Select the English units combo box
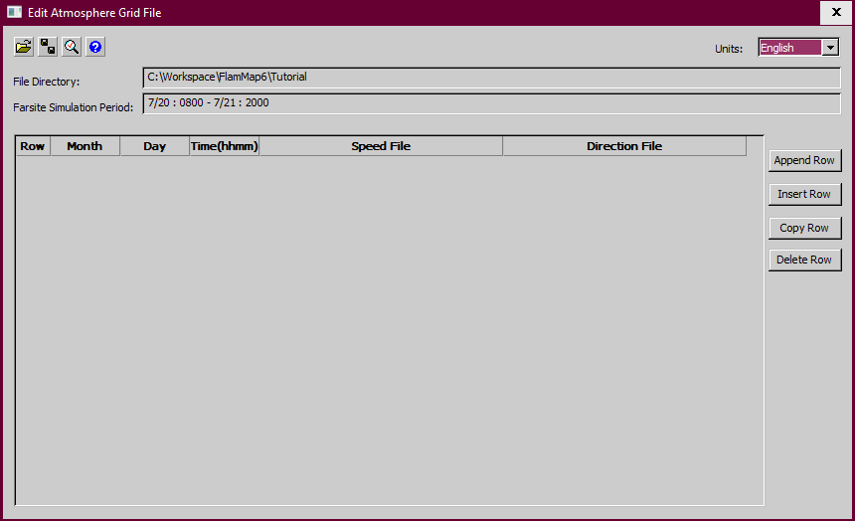This screenshot has width=855, height=521. click(x=798, y=48)
